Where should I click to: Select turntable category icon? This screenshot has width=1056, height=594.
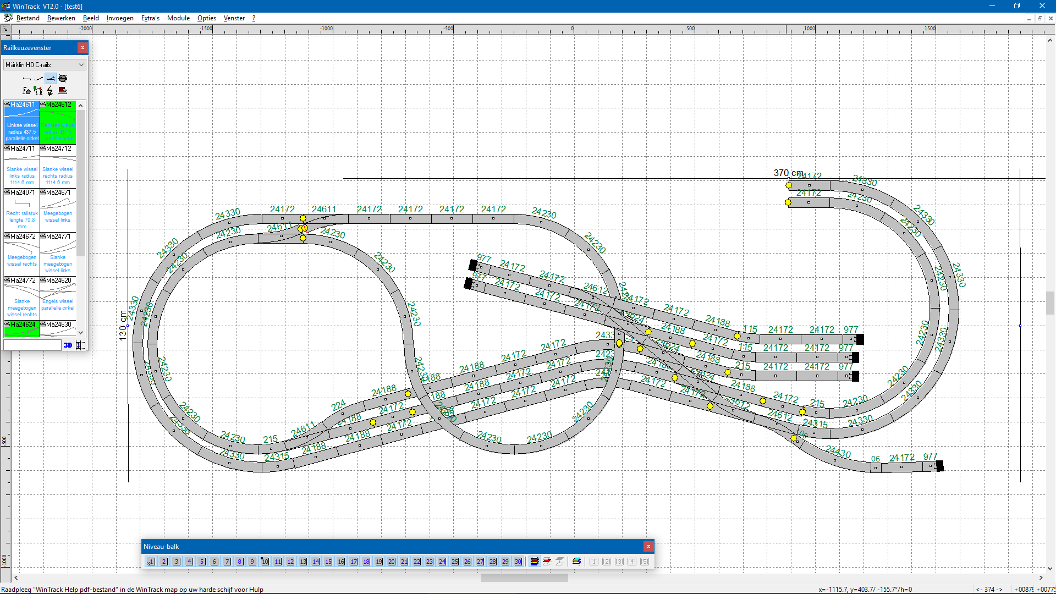(x=63, y=79)
